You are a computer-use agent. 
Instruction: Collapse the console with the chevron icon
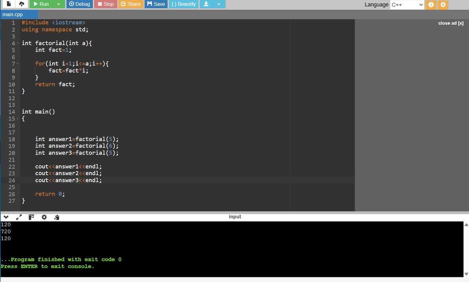point(6,217)
